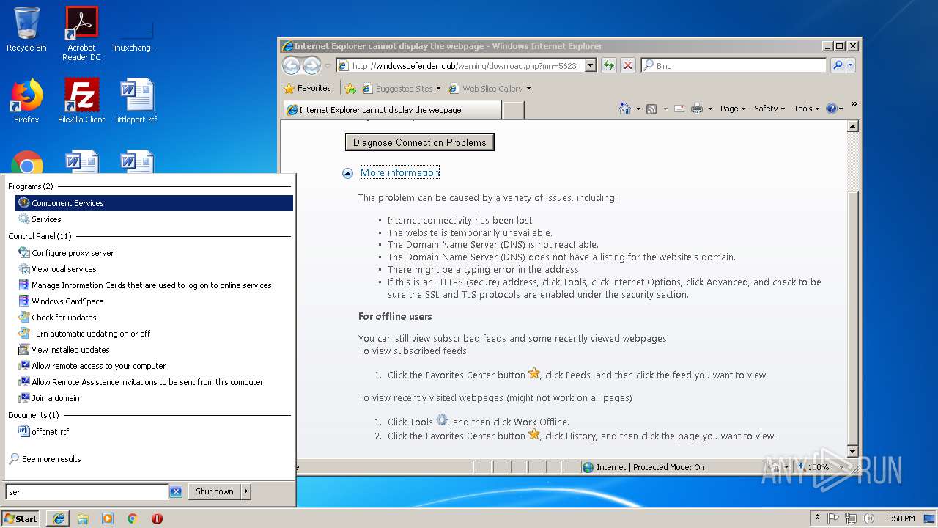This screenshot has height=528, width=938.
Task: Click the Shut down button
Action: (215, 492)
